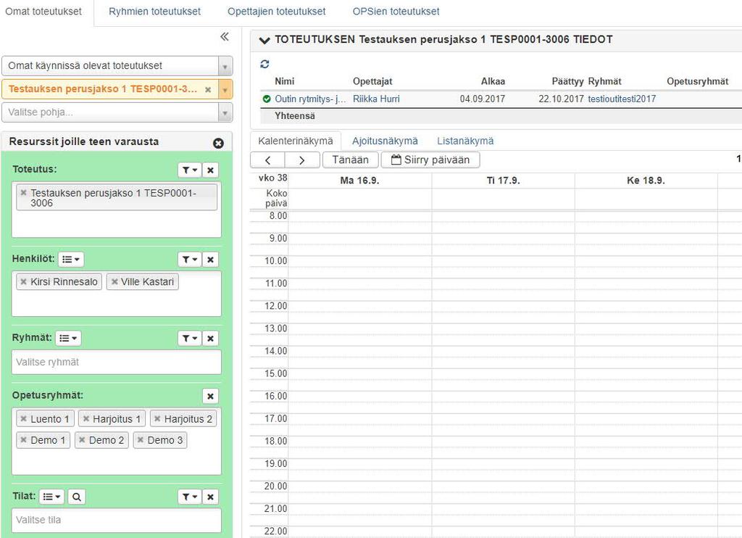
Task: Open the selected toteutus dropdown arrow
Action: 225,89
